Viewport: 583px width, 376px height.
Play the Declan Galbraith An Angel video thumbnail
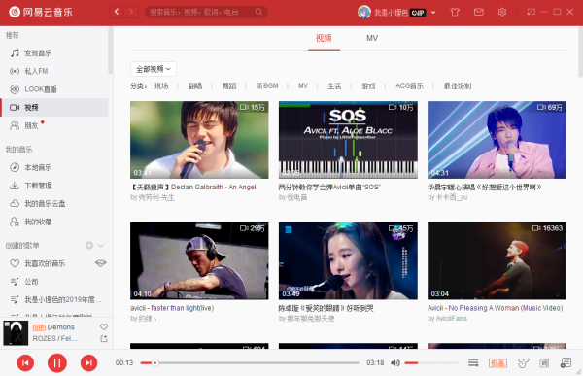[x=199, y=140]
